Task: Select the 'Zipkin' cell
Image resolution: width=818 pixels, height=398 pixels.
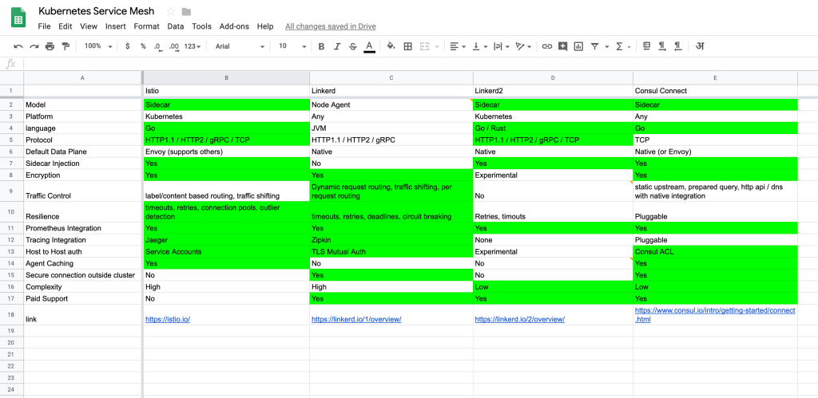Action: click(x=391, y=240)
